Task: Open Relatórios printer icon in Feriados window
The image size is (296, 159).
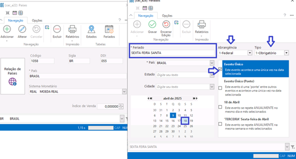Action: (x=202, y=25)
